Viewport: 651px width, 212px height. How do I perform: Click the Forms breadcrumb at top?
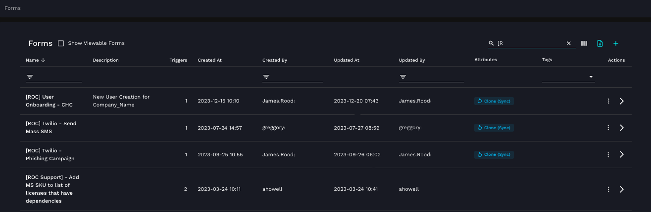[12, 8]
